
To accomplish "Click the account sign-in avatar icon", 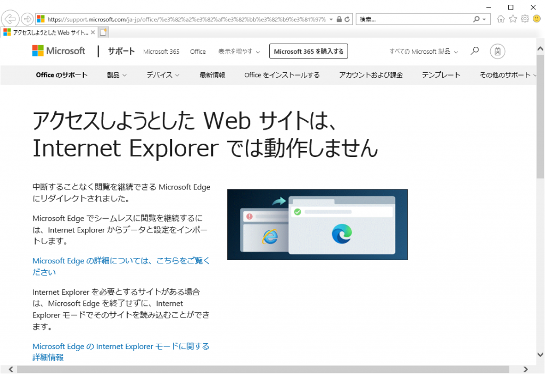I will [498, 52].
